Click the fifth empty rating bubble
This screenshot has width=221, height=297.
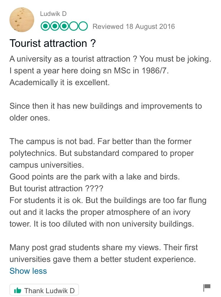pyautogui.click(x=83, y=26)
